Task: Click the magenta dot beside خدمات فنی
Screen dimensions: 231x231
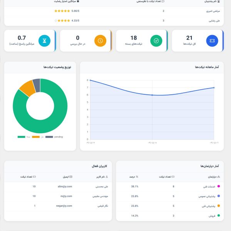Action: 219,186
